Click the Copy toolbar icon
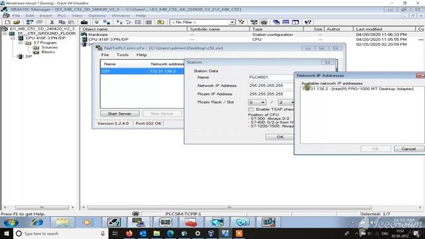 62,22
